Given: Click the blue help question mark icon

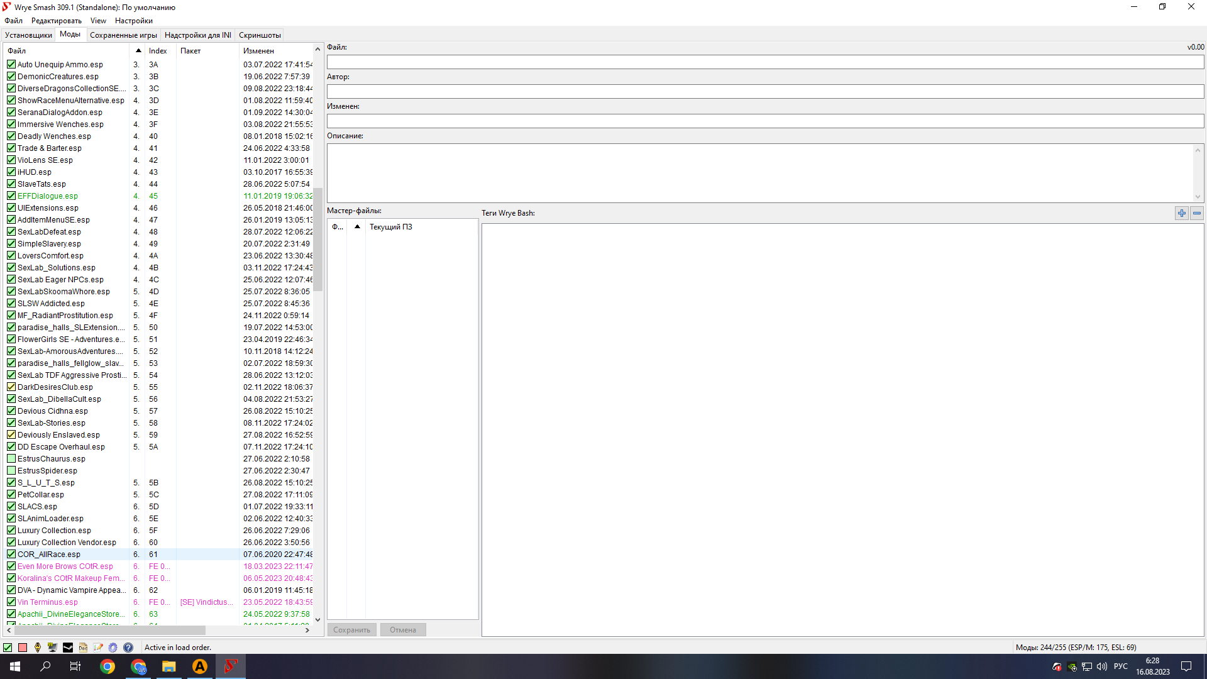Looking at the screenshot, I should 128,648.
